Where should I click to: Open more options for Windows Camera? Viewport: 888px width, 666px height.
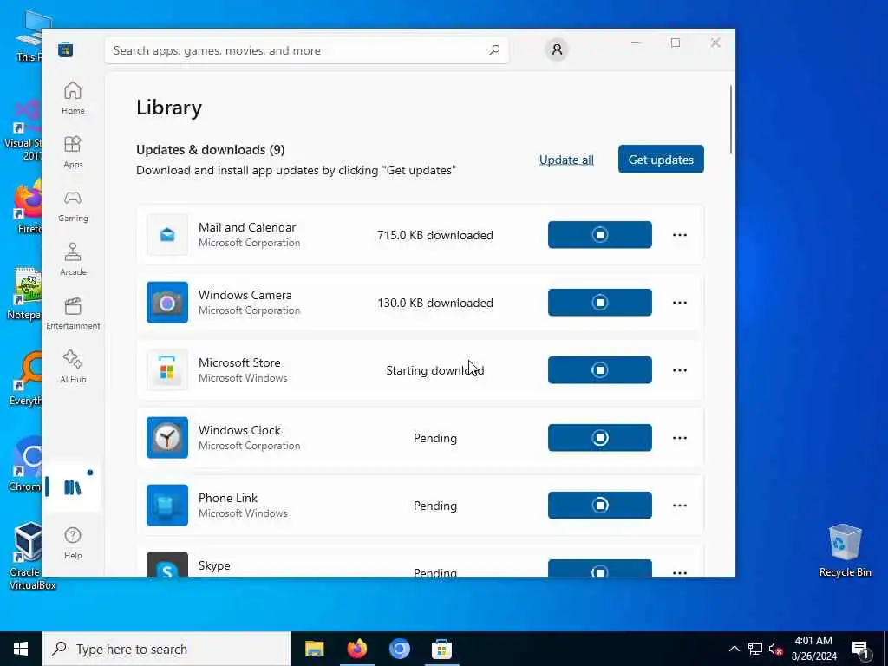point(680,303)
